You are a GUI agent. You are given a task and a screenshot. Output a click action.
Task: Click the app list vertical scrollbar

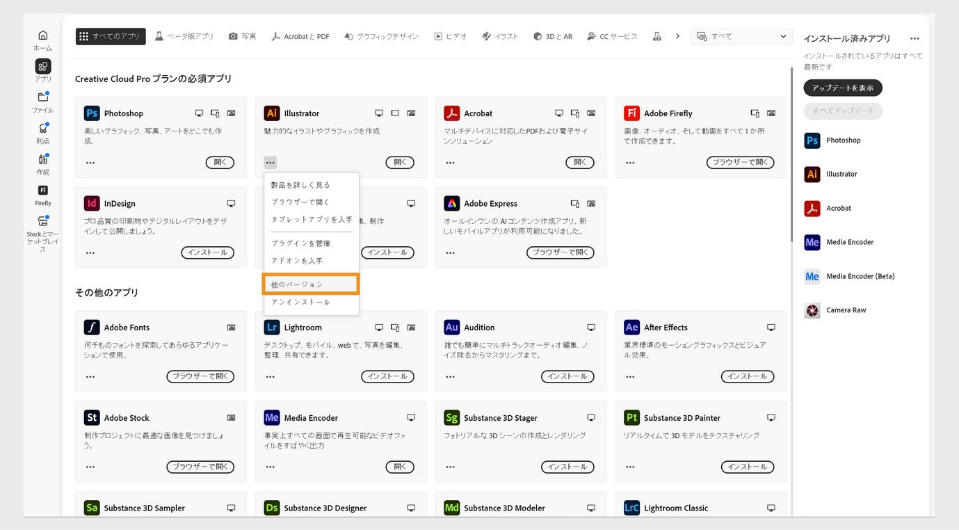(x=791, y=156)
